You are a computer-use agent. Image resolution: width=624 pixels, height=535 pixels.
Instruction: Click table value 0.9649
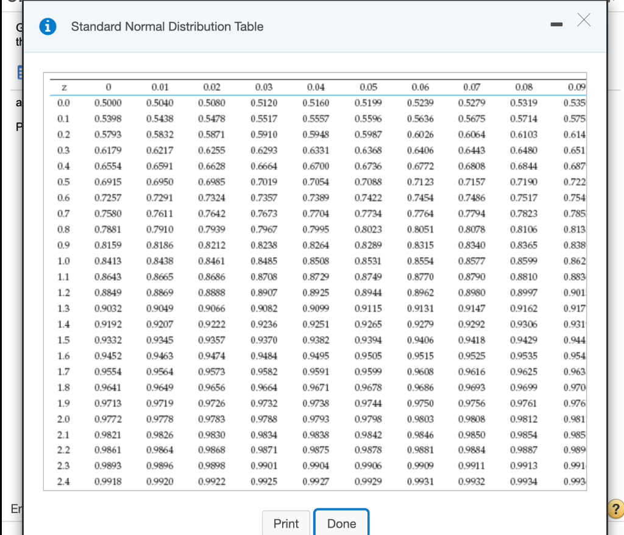(160, 388)
